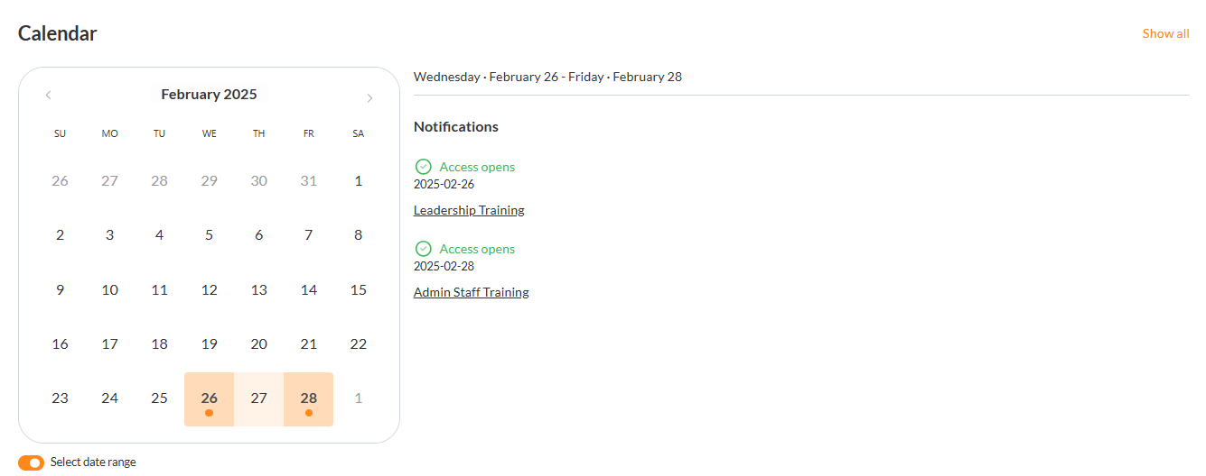Viewport: 1206px width, 476px height.
Task: Choose February 23 on the calendar
Action: pyautogui.click(x=60, y=398)
